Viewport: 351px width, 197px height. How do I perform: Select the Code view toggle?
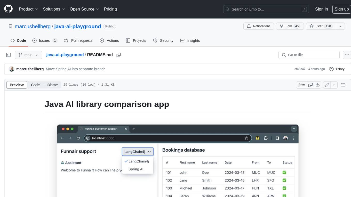(35, 85)
